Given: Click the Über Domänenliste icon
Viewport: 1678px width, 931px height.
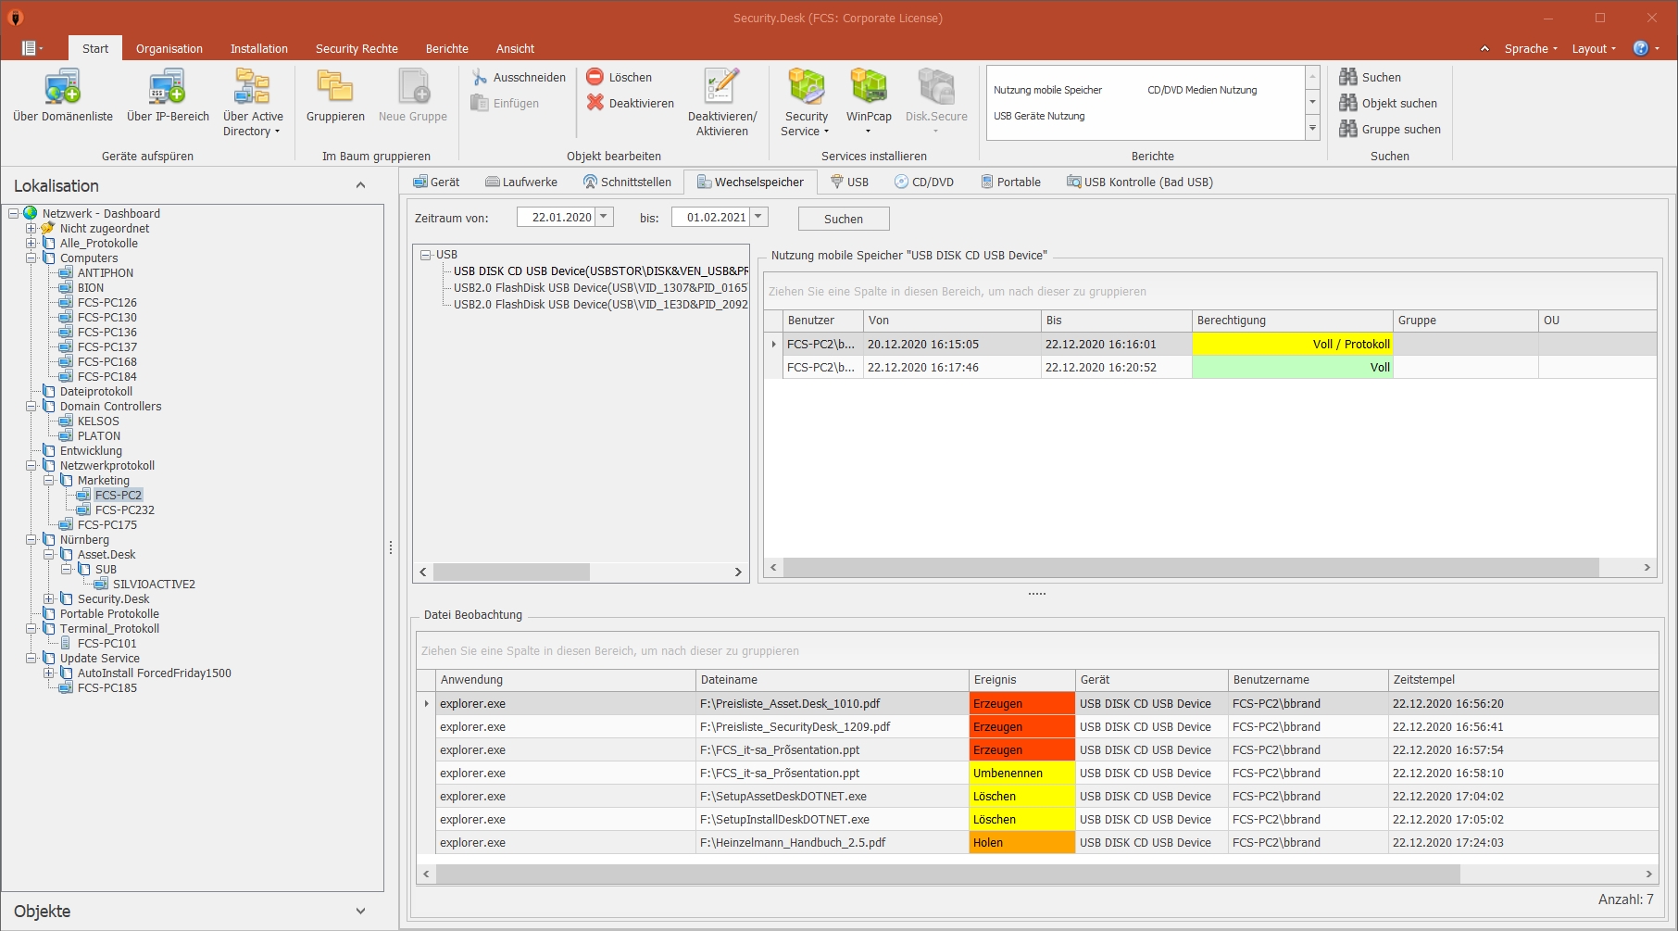Looking at the screenshot, I should 62,88.
